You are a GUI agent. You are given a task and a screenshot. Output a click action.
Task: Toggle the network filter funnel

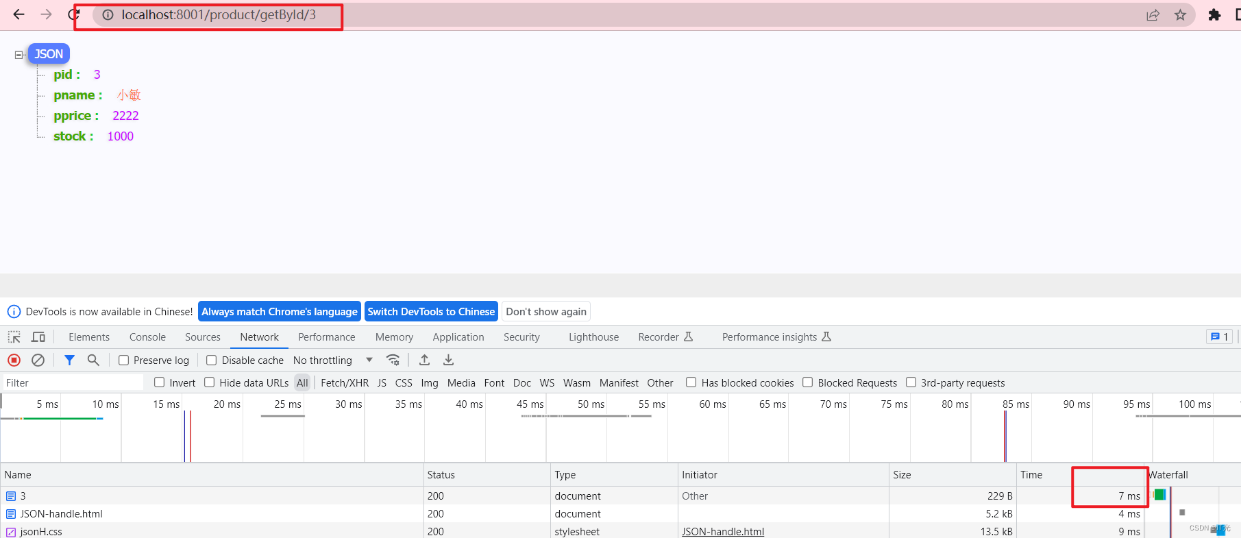click(69, 360)
